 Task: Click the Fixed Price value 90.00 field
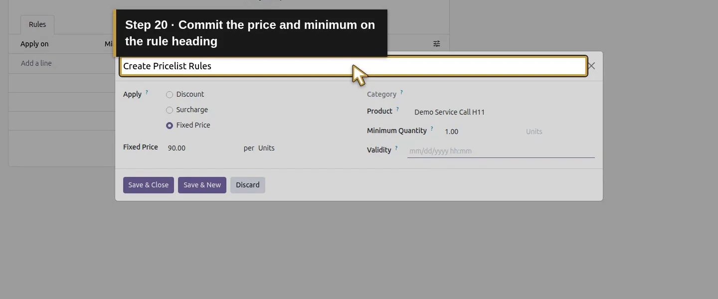pos(202,148)
